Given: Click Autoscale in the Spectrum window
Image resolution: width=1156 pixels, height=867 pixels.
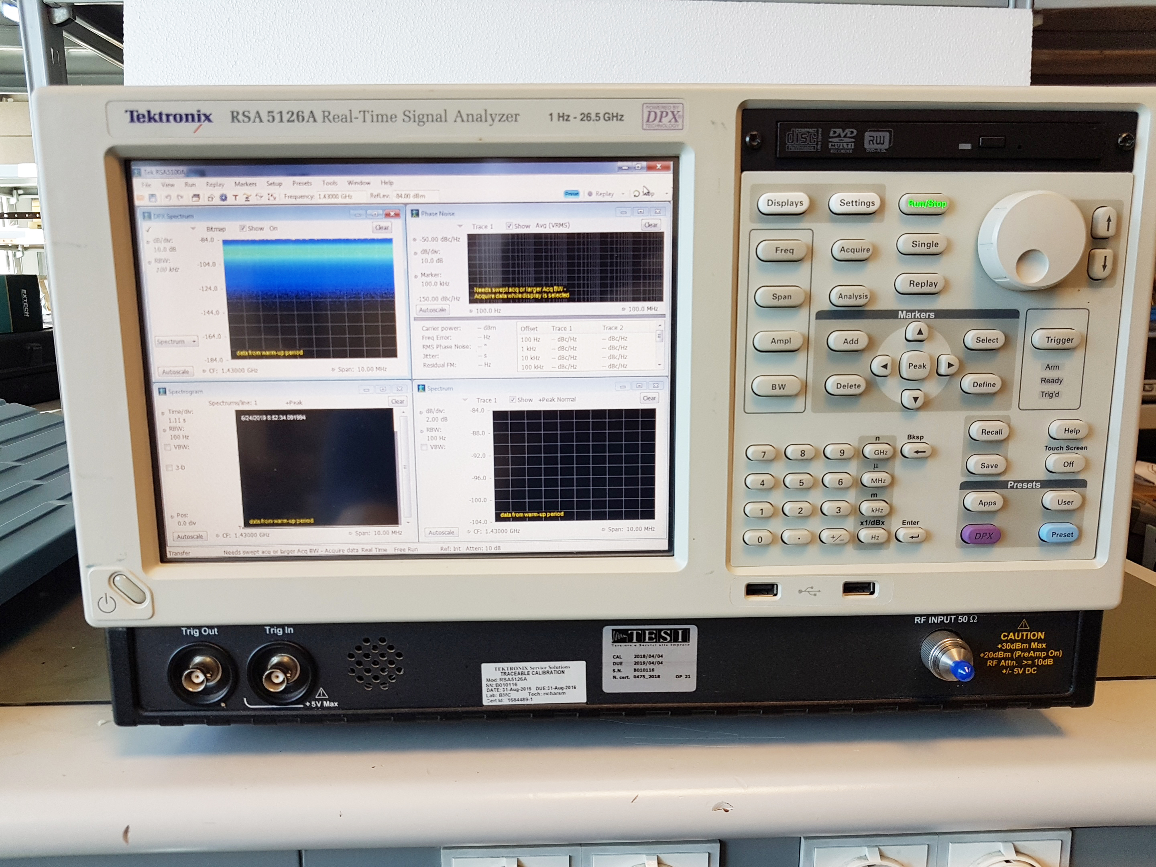Looking at the screenshot, I should click(x=442, y=533).
